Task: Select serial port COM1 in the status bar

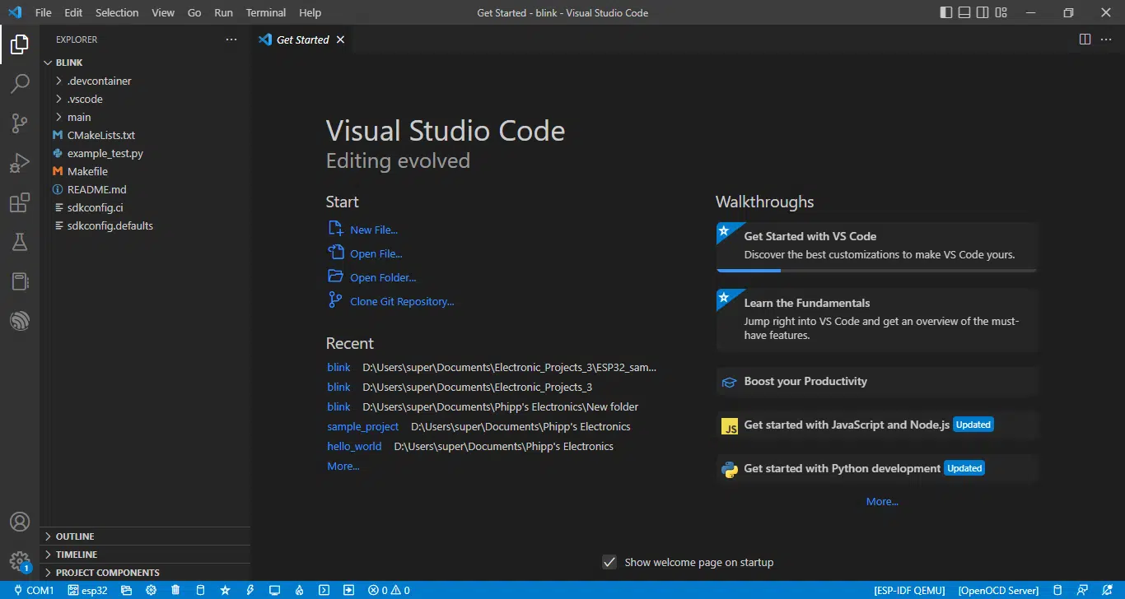Action: point(33,590)
